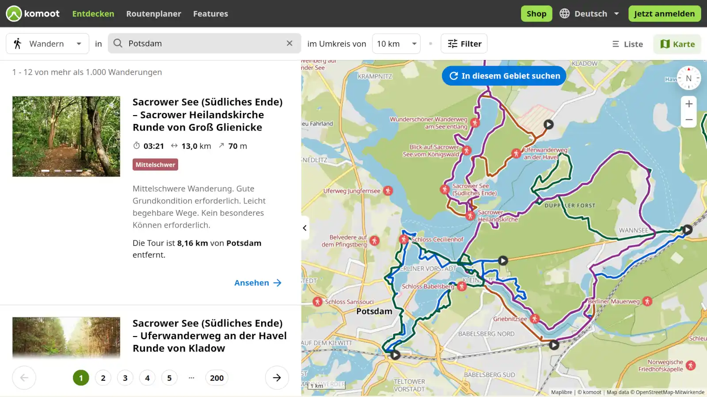The width and height of the screenshot is (707, 397).
Task: Click Sacrower See Südliches Ende marker
Action: click(445, 189)
